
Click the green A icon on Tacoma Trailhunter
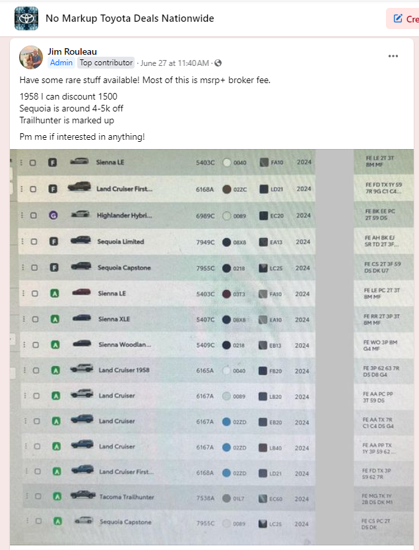tap(57, 497)
